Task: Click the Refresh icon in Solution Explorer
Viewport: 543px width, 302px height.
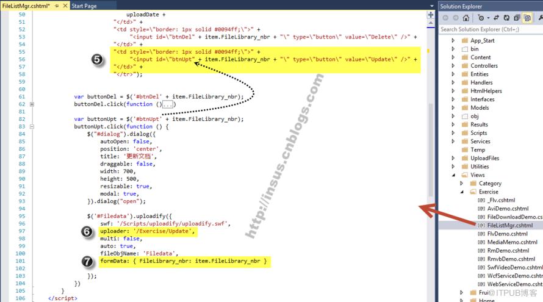Action: (506, 18)
